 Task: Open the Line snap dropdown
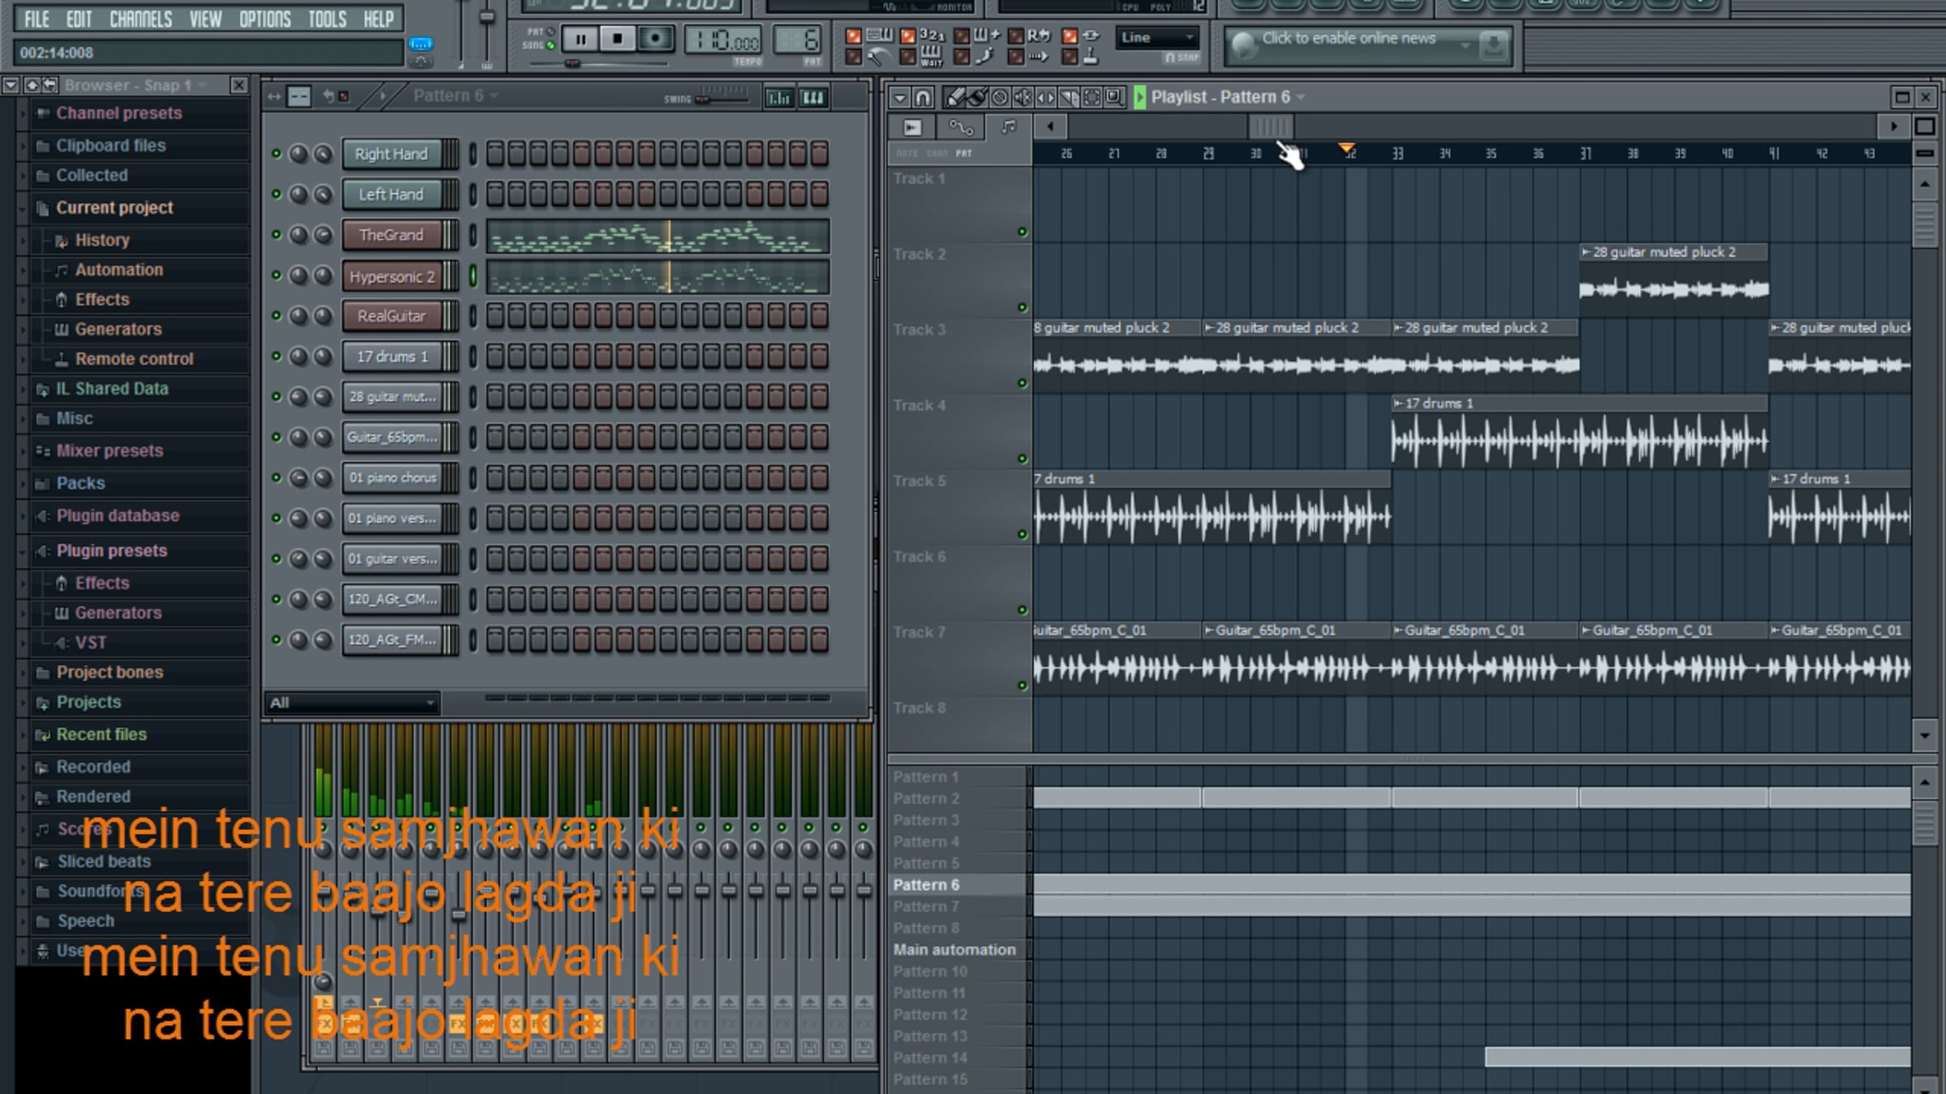coord(1157,37)
